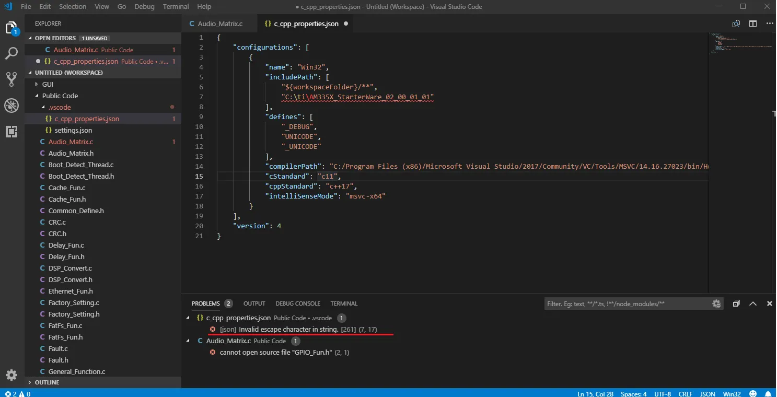Image resolution: width=777 pixels, height=397 pixels.
Task: Open the Search view in activity bar
Action: pyautogui.click(x=11, y=53)
